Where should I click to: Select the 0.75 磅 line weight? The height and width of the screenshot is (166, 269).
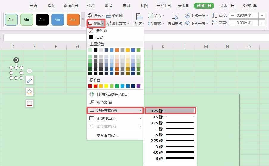(x=170, y=123)
